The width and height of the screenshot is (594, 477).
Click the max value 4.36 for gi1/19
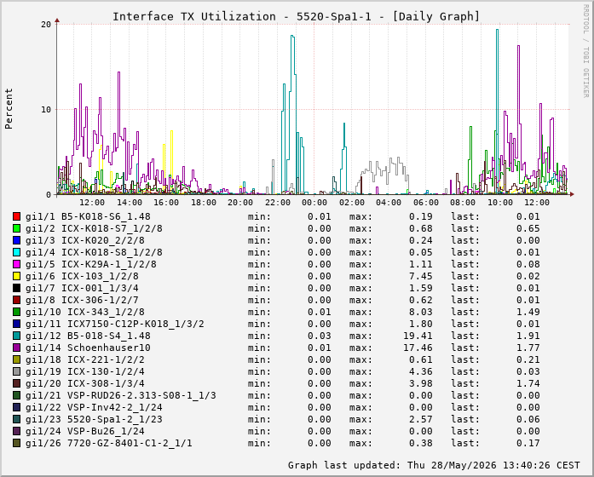(420, 371)
